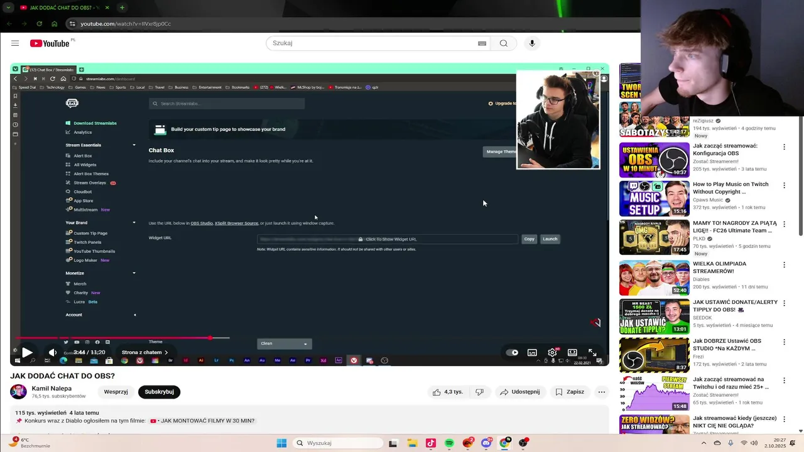Image resolution: width=804 pixels, height=452 pixels.
Task: Open Discord from the taskbar
Action: click(486, 443)
